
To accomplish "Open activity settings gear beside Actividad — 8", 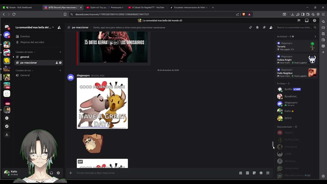I will click(x=293, y=37).
